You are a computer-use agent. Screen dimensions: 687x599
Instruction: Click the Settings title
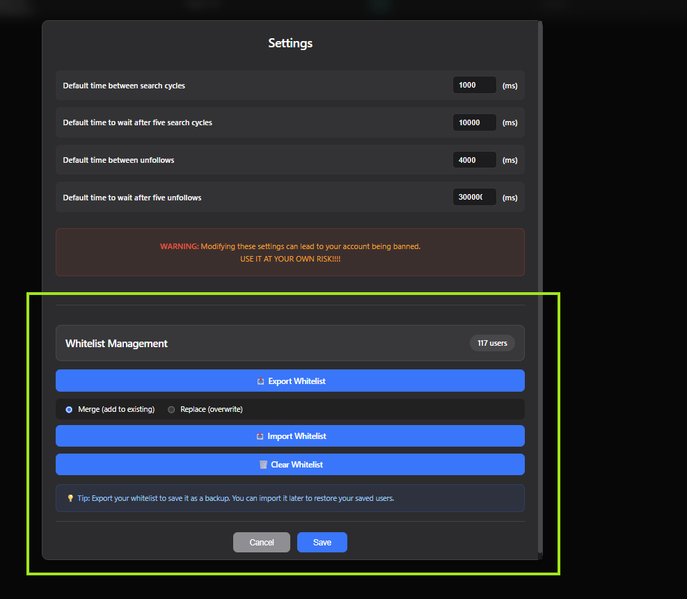(x=290, y=43)
